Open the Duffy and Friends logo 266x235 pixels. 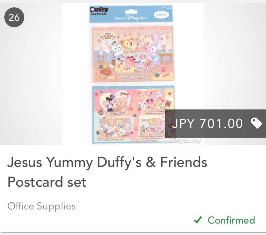[99, 11]
